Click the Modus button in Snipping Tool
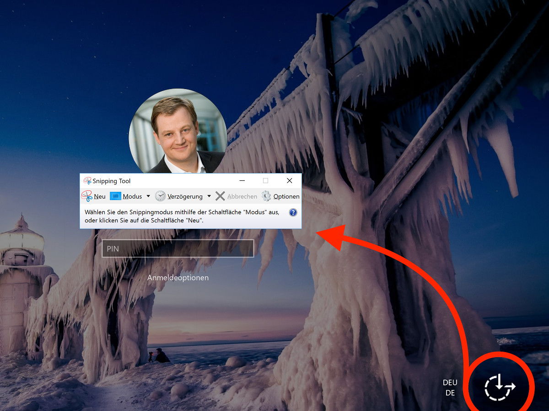 (x=126, y=196)
